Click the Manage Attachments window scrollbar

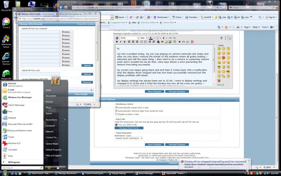tap(97, 62)
